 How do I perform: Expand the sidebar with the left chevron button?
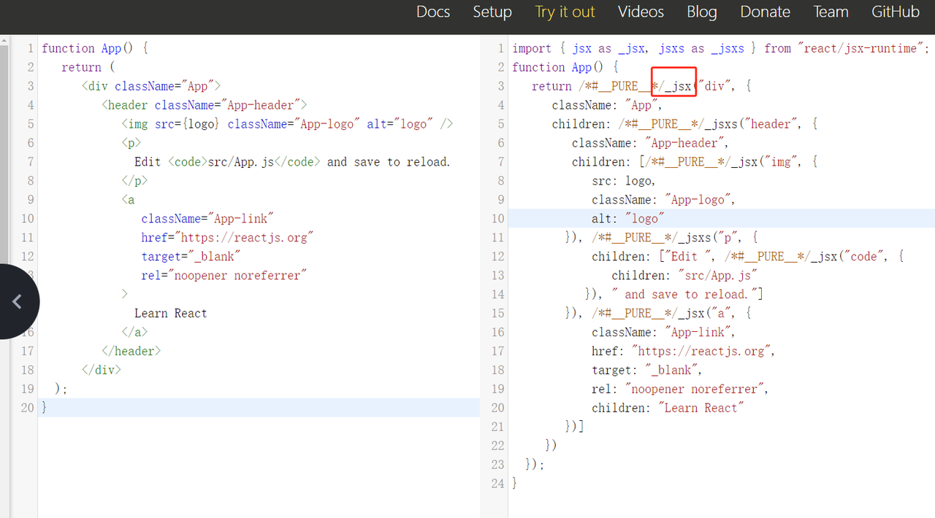point(18,301)
